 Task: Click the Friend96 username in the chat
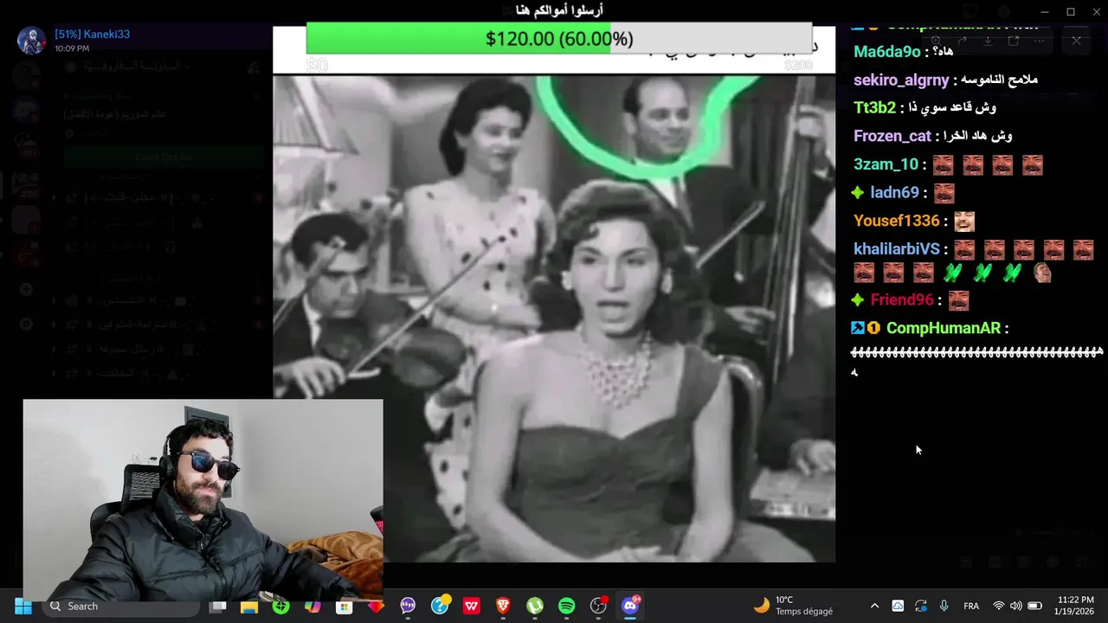902,299
